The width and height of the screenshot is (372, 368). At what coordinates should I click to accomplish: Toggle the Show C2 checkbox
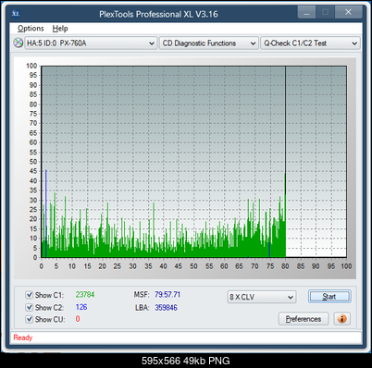pos(30,307)
